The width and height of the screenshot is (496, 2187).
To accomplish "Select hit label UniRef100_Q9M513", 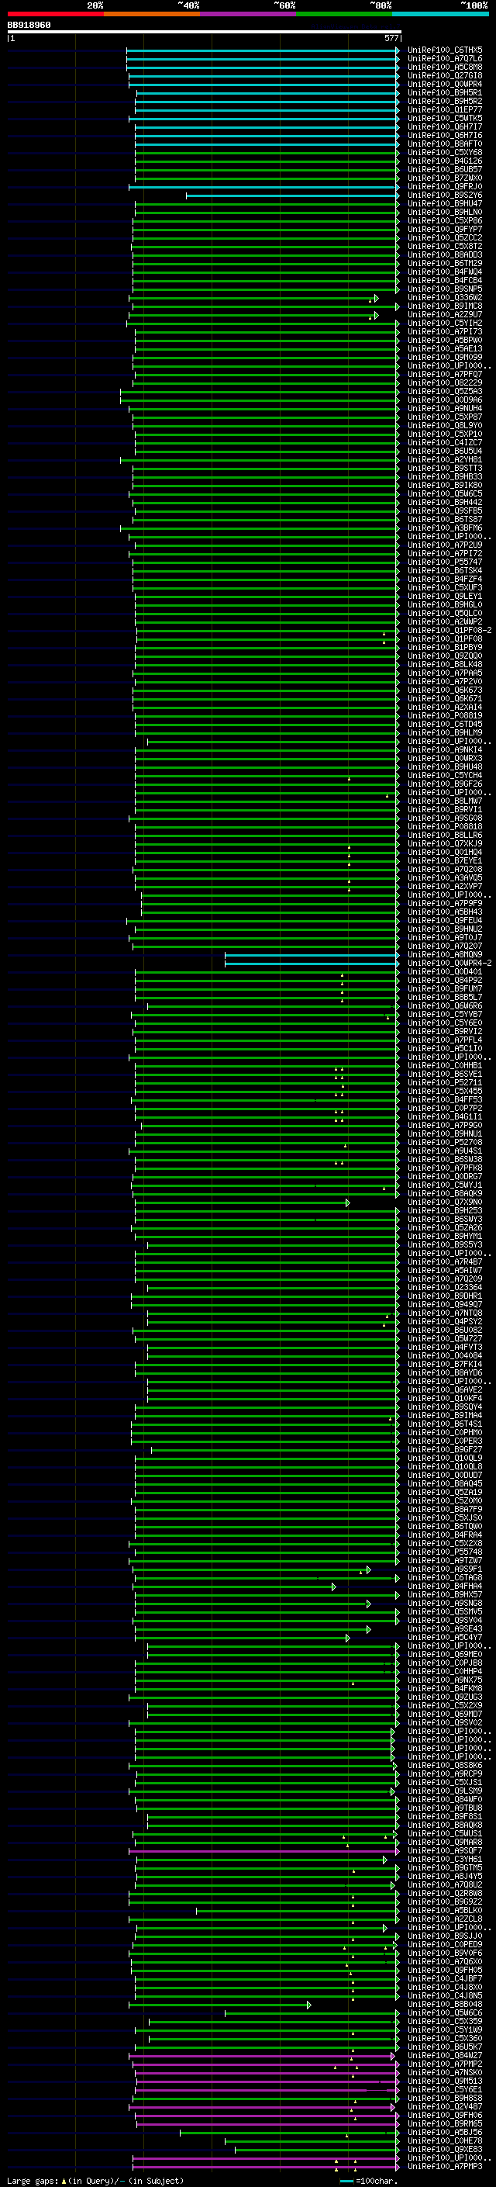I will [445, 2081].
